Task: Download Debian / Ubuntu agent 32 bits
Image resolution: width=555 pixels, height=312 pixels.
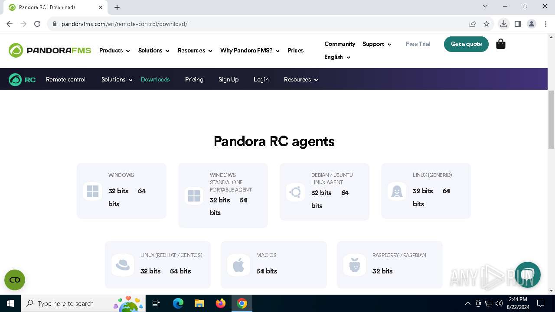Action: click(x=321, y=193)
